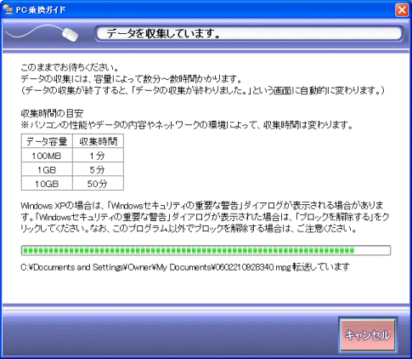Click the PC乗換ガイド window title text
Viewport: 412px width, 359px height.
pos(41,10)
